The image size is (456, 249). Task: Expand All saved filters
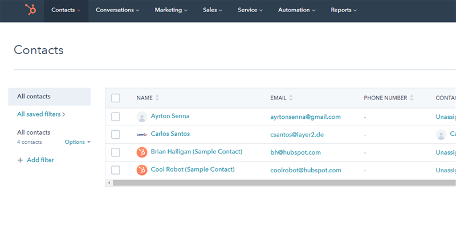tap(41, 114)
